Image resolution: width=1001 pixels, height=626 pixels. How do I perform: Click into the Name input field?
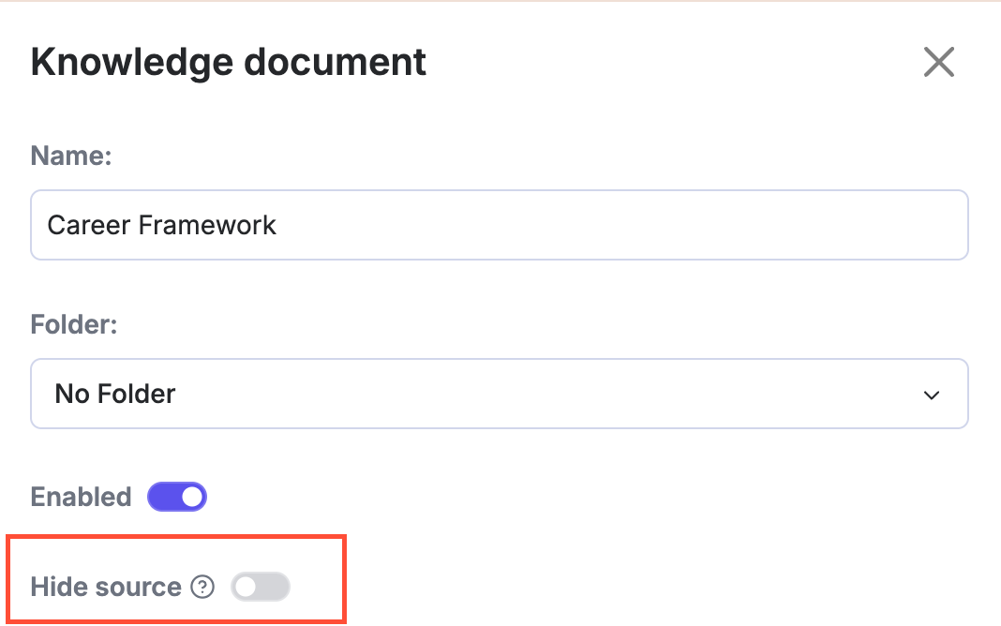point(500,225)
